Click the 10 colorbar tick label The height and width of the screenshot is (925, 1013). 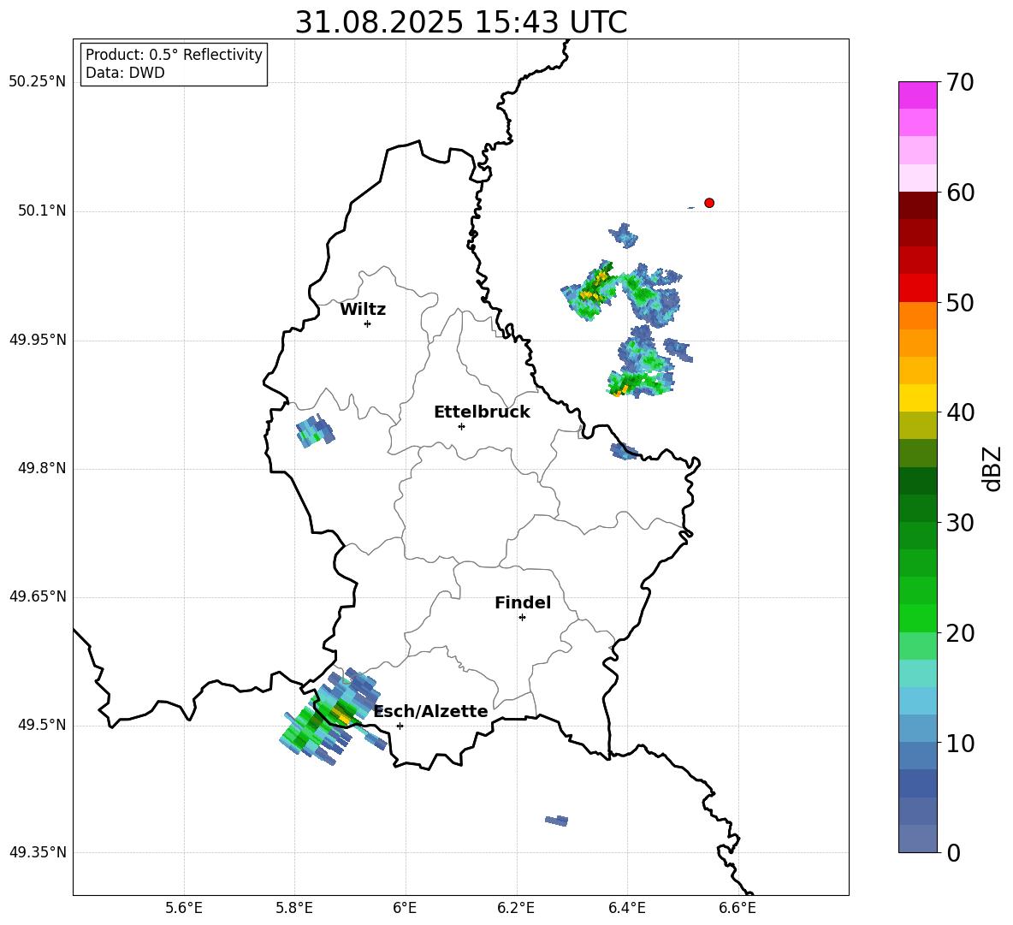tap(960, 743)
